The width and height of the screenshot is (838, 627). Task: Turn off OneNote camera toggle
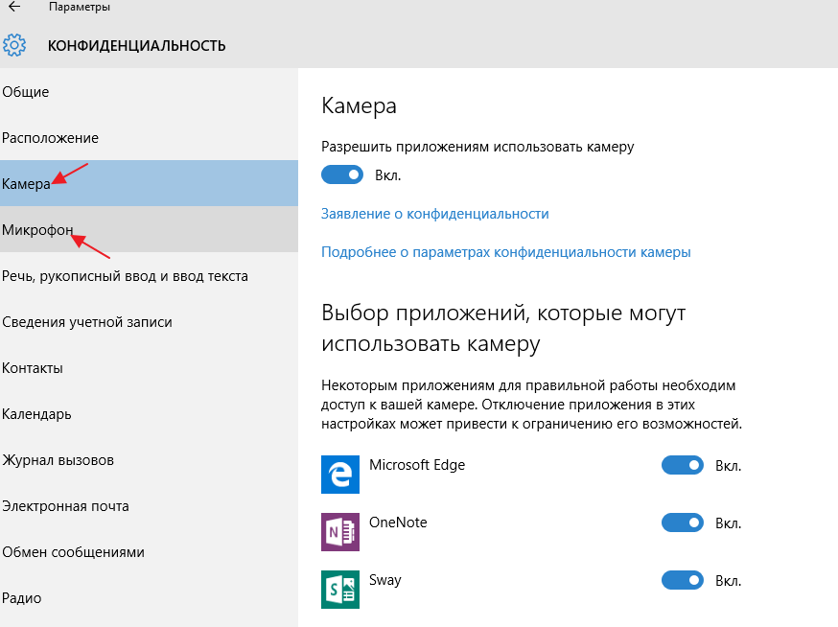pos(683,523)
